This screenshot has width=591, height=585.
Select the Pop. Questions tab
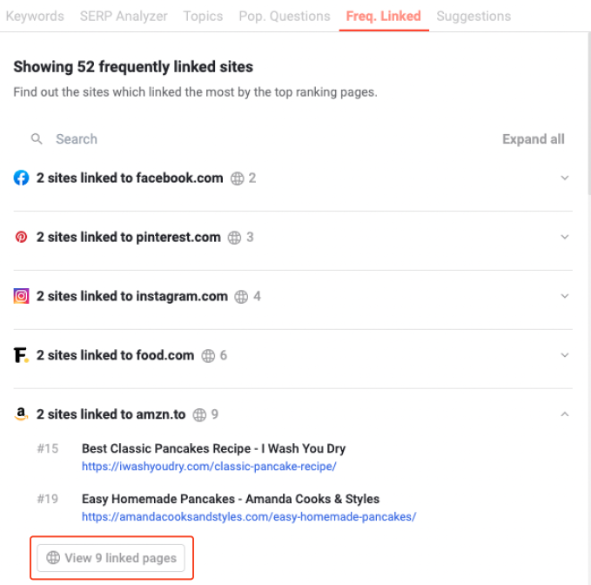pos(285,17)
